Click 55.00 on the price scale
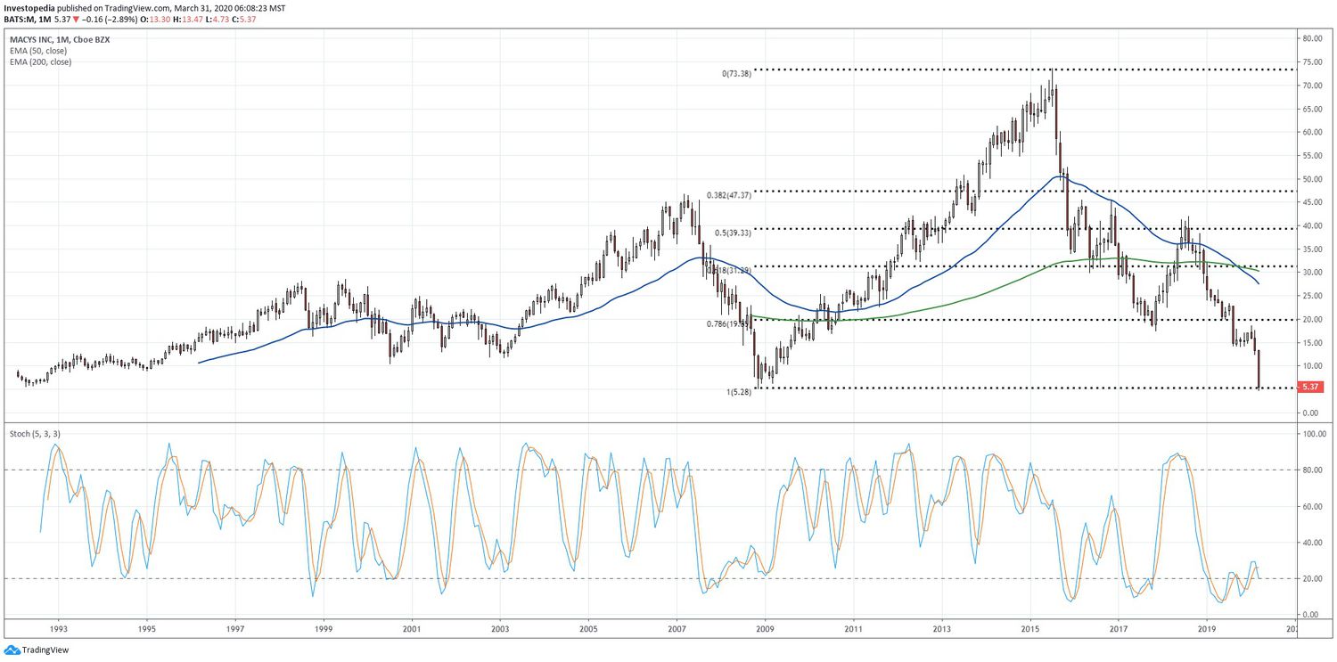 pyautogui.click(x=1310, y=156)
